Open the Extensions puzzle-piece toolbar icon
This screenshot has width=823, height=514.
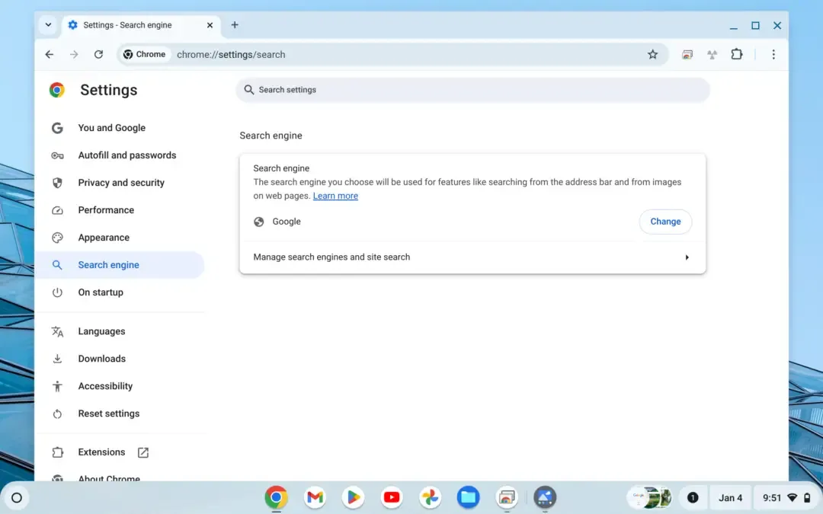737,55
